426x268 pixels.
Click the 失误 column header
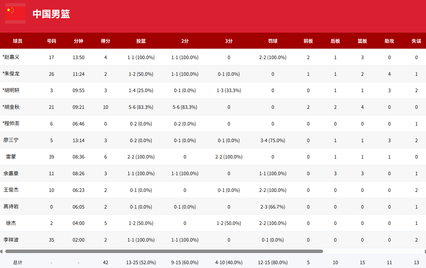tap(417, 41)
